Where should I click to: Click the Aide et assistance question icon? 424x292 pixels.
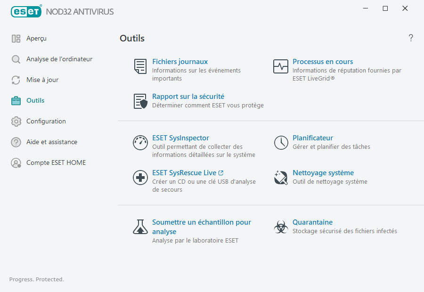[16, 142]
